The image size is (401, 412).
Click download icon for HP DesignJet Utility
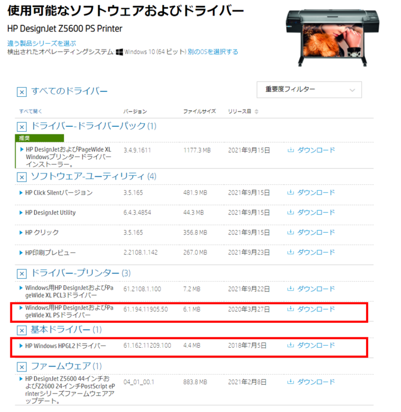click(x=290, y=212)
